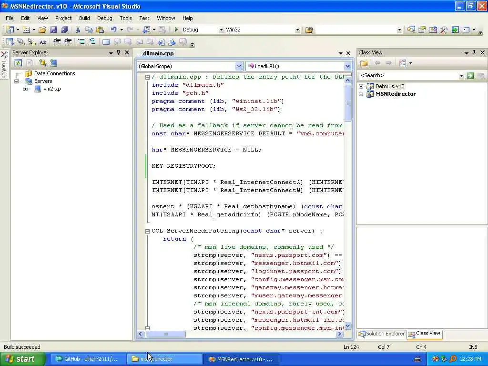Select the Class View bottom tab
This screenshot has height=366, width=488.
[425, 334]
